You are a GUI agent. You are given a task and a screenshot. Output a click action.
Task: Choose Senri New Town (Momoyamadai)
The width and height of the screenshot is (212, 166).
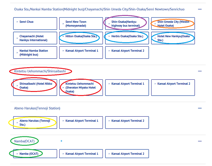click(x=81, y=23)
